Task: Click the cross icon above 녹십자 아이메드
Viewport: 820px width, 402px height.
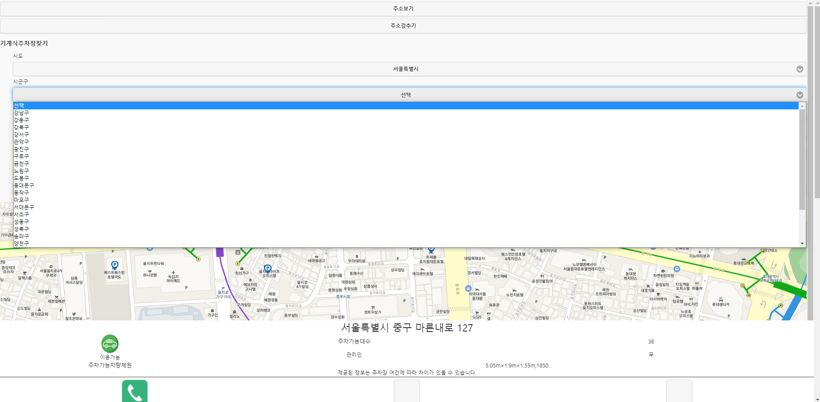Action: [173, 272]
